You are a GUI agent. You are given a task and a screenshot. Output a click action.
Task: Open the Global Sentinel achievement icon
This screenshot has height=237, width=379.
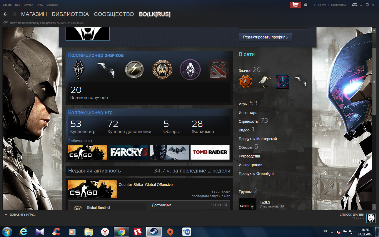coord(78,208)
